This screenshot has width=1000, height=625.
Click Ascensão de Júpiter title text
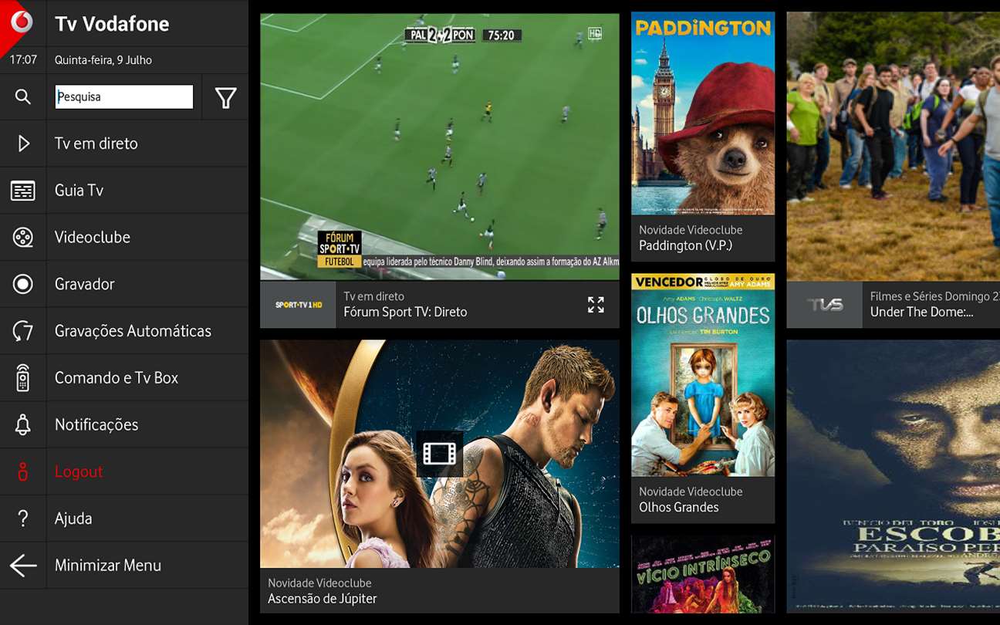coord(323,599)
